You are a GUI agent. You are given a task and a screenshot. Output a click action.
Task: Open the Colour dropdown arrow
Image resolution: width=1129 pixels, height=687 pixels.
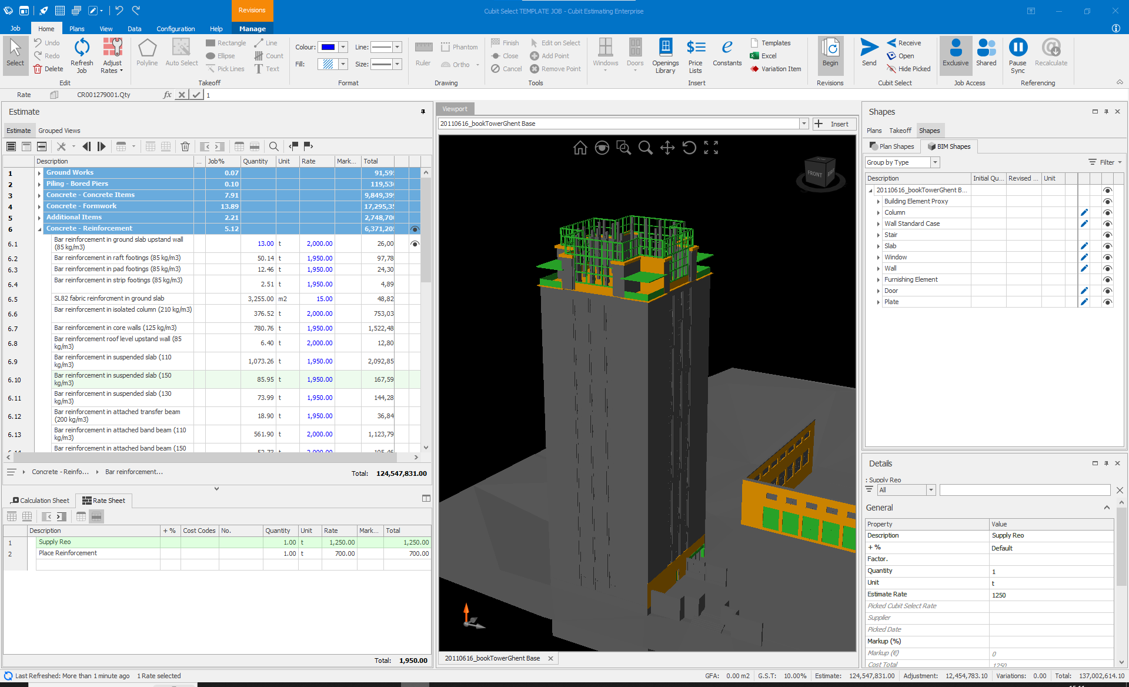point(343,47)
